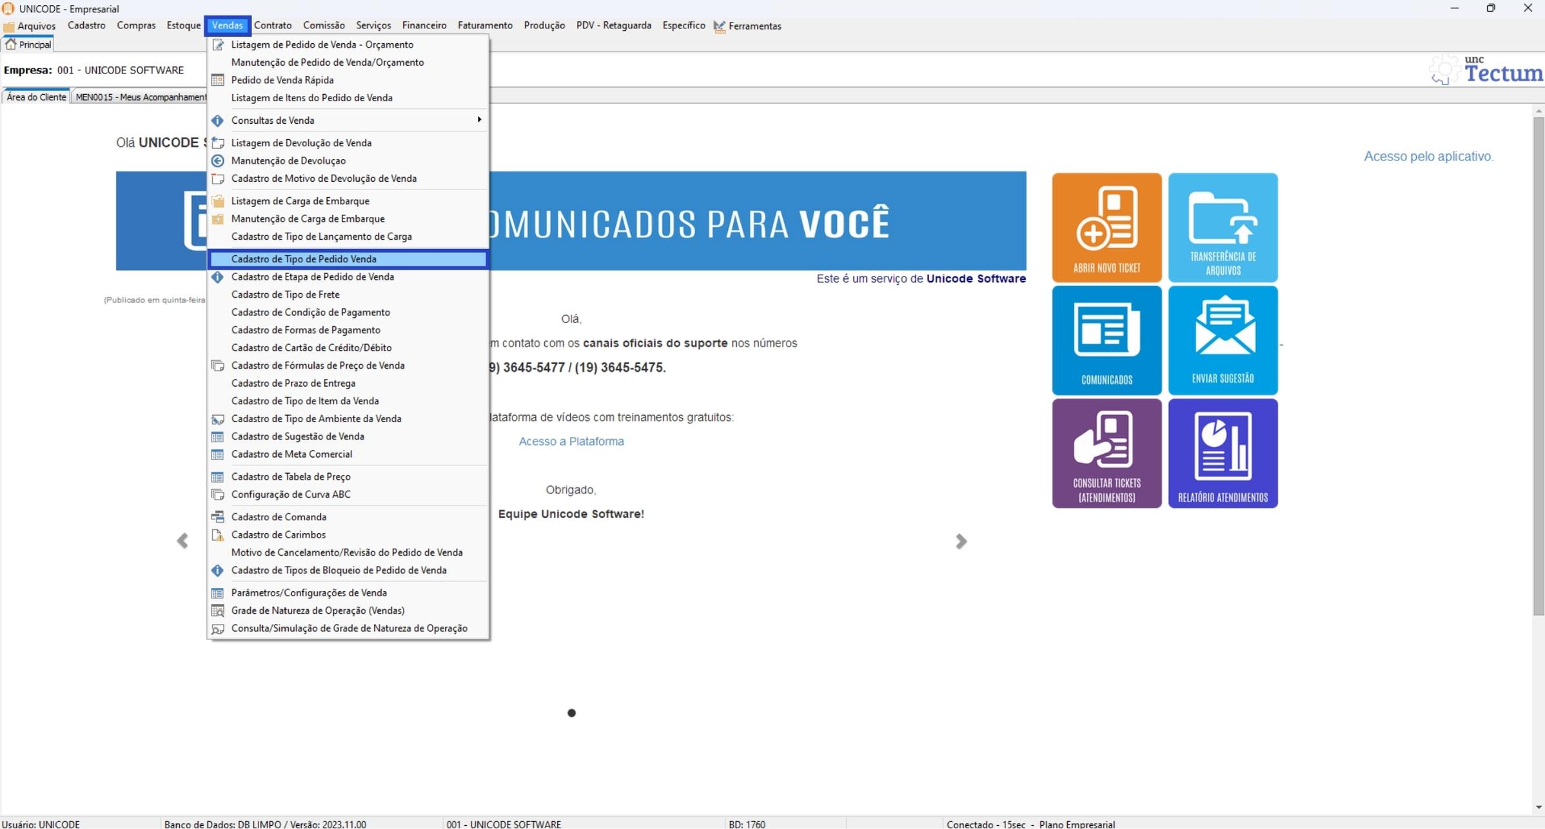Click the vertical scrollbar on the right
1545x829 pixels.
pos(1539,364)
